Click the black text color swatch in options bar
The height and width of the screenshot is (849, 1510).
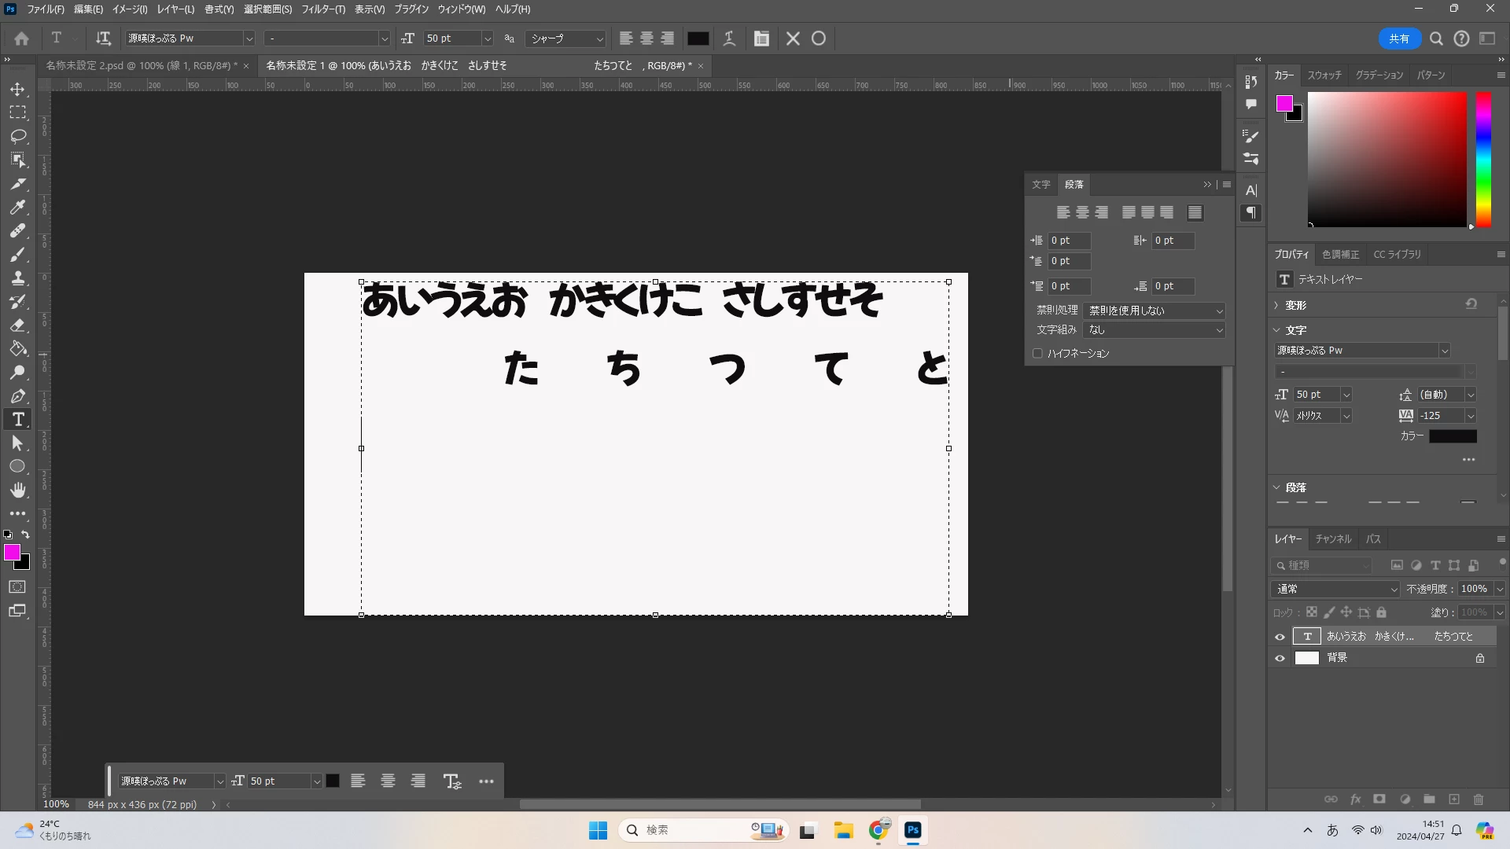[698, 39]
